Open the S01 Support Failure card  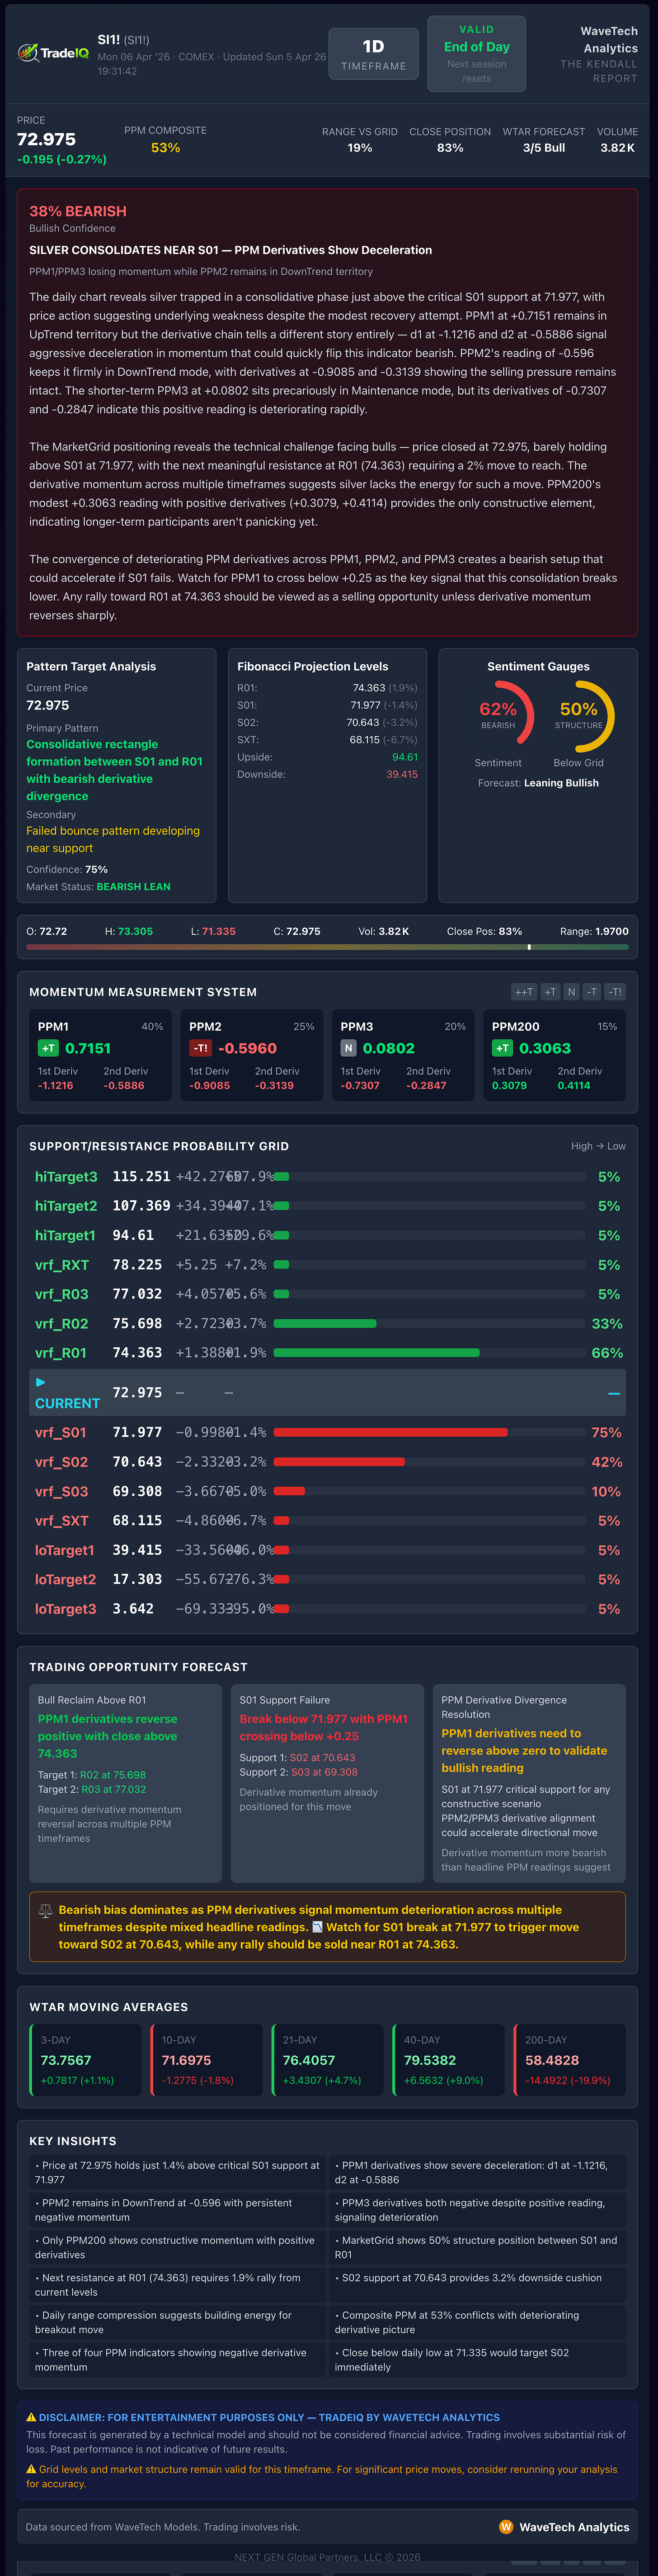328,1783
